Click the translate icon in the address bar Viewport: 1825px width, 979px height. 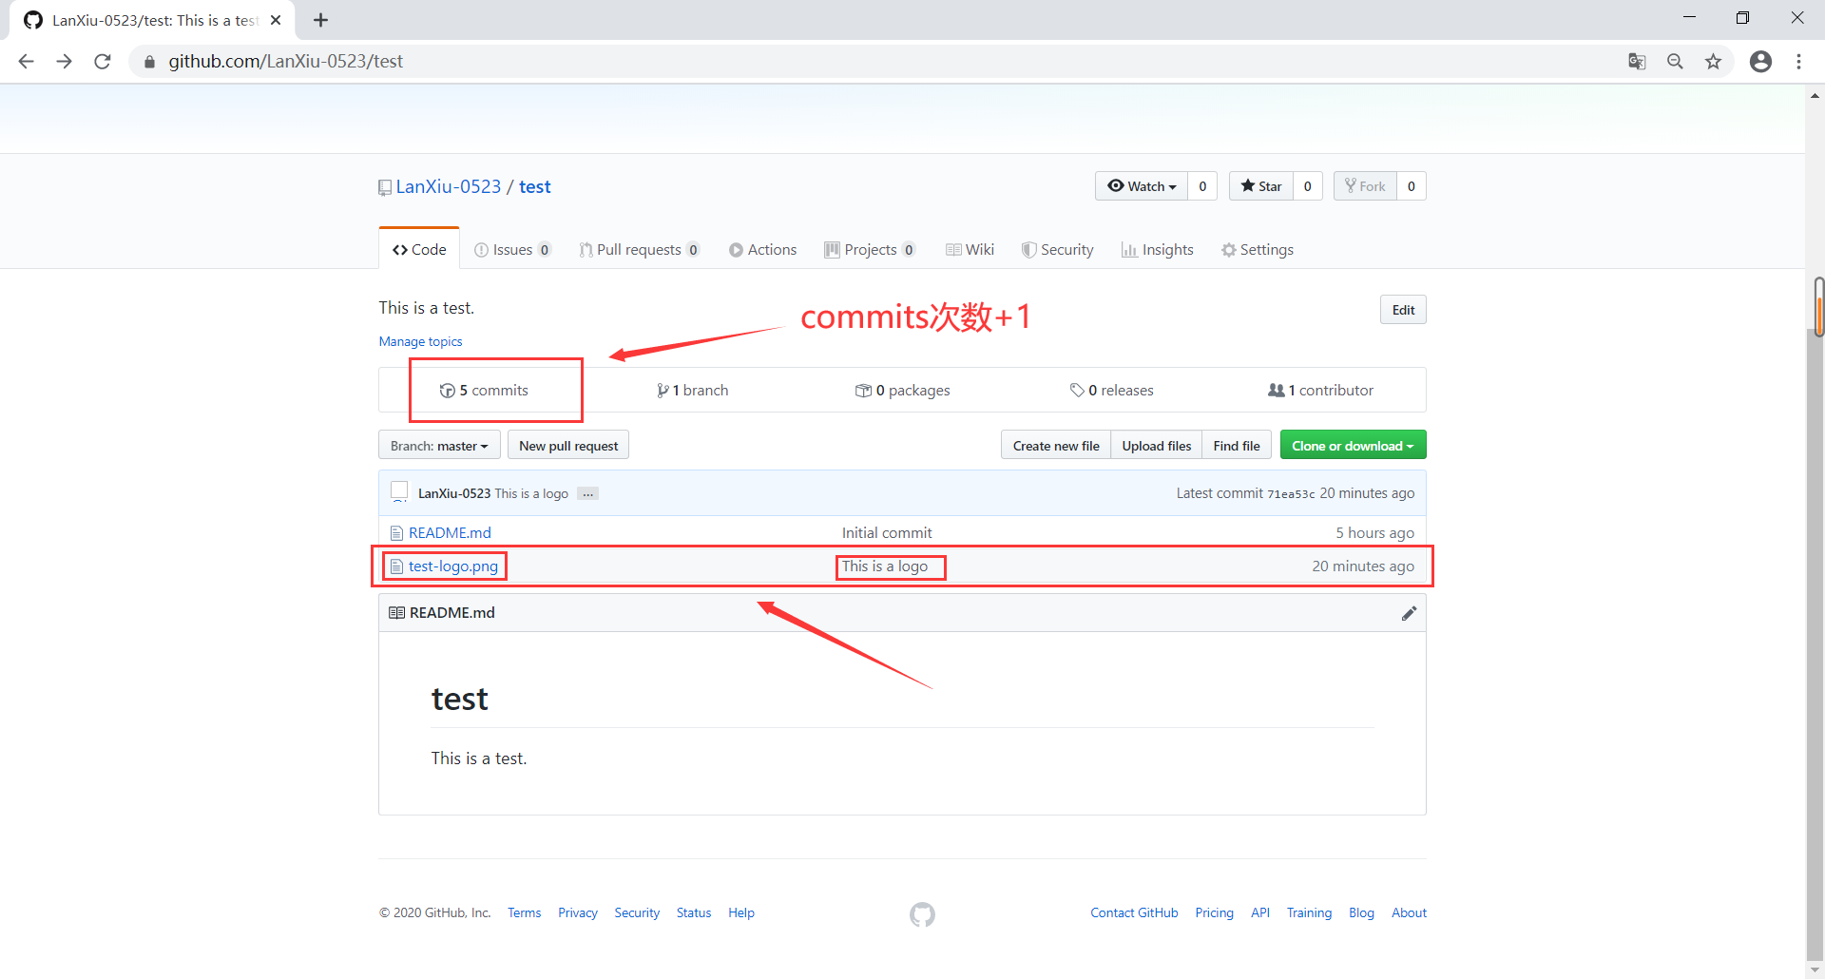1637,61
